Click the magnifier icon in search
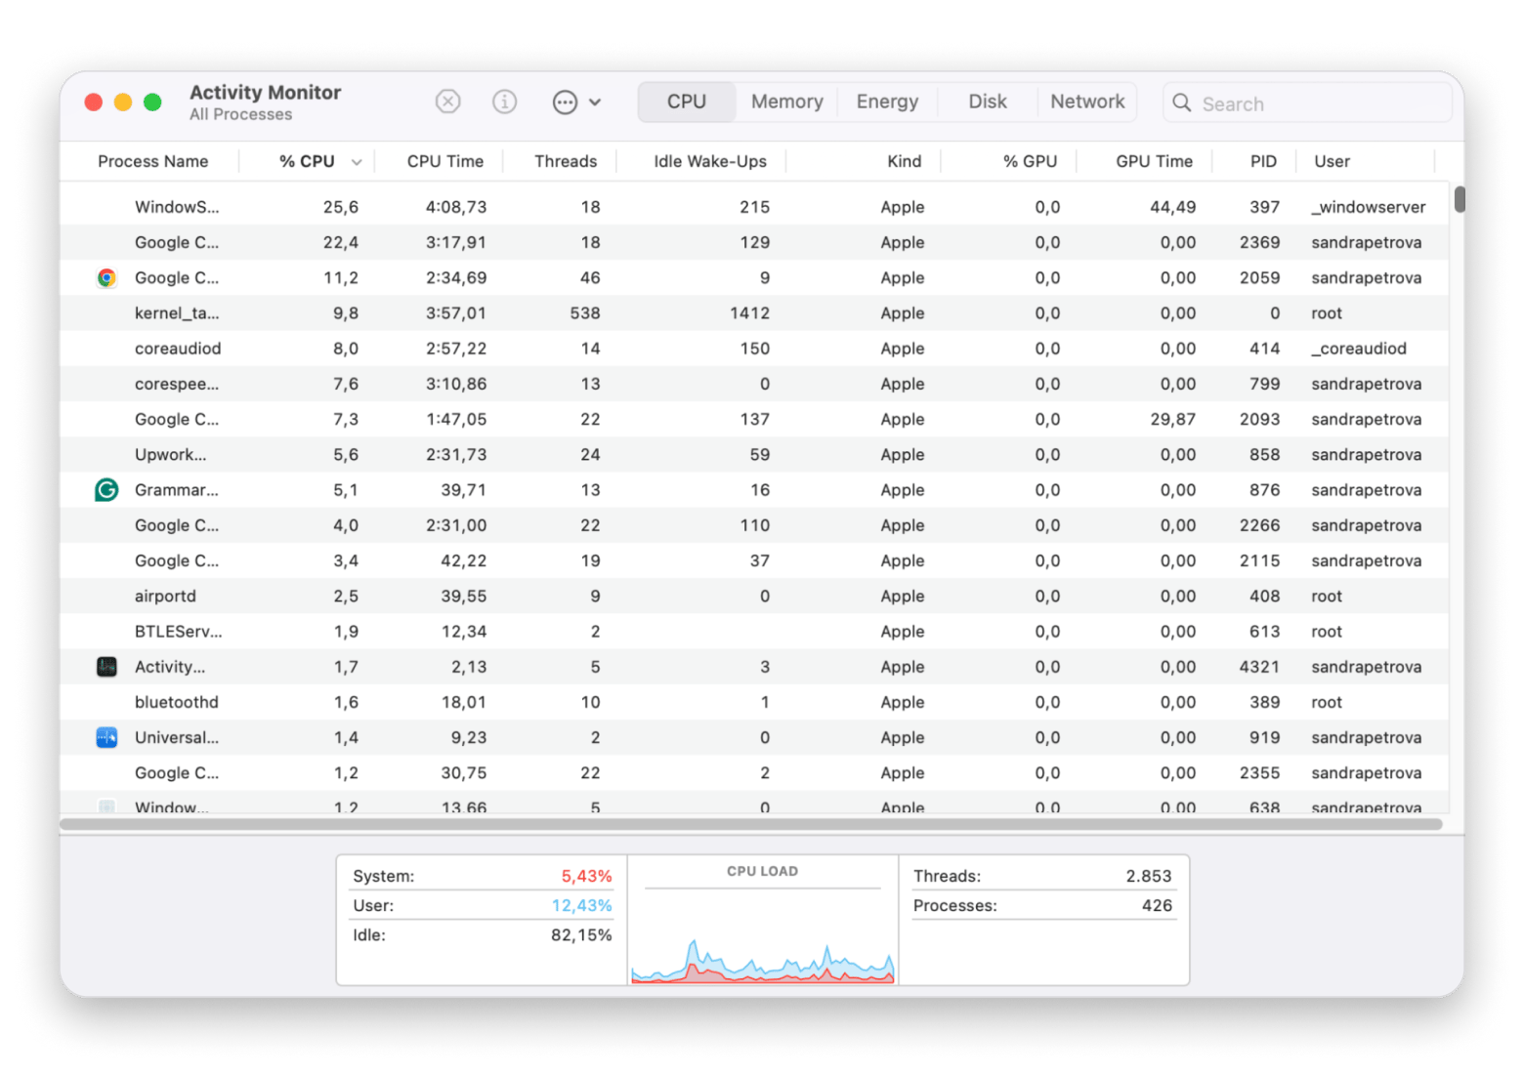Screen dimensions: 1524x1076 click(1181, 103)
